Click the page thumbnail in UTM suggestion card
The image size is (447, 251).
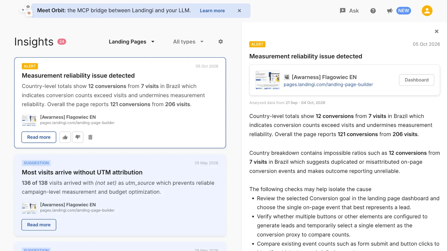click(29, 208)
